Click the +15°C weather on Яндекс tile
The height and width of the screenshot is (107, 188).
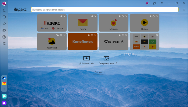[45, 28]
